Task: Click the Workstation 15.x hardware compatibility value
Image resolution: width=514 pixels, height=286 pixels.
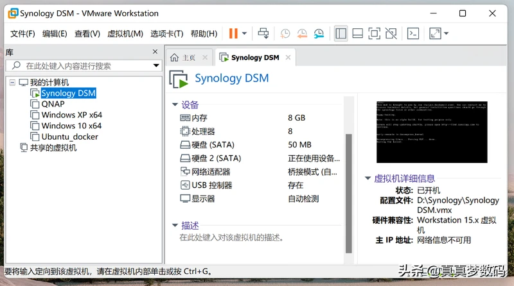Action: click(457, 225)
